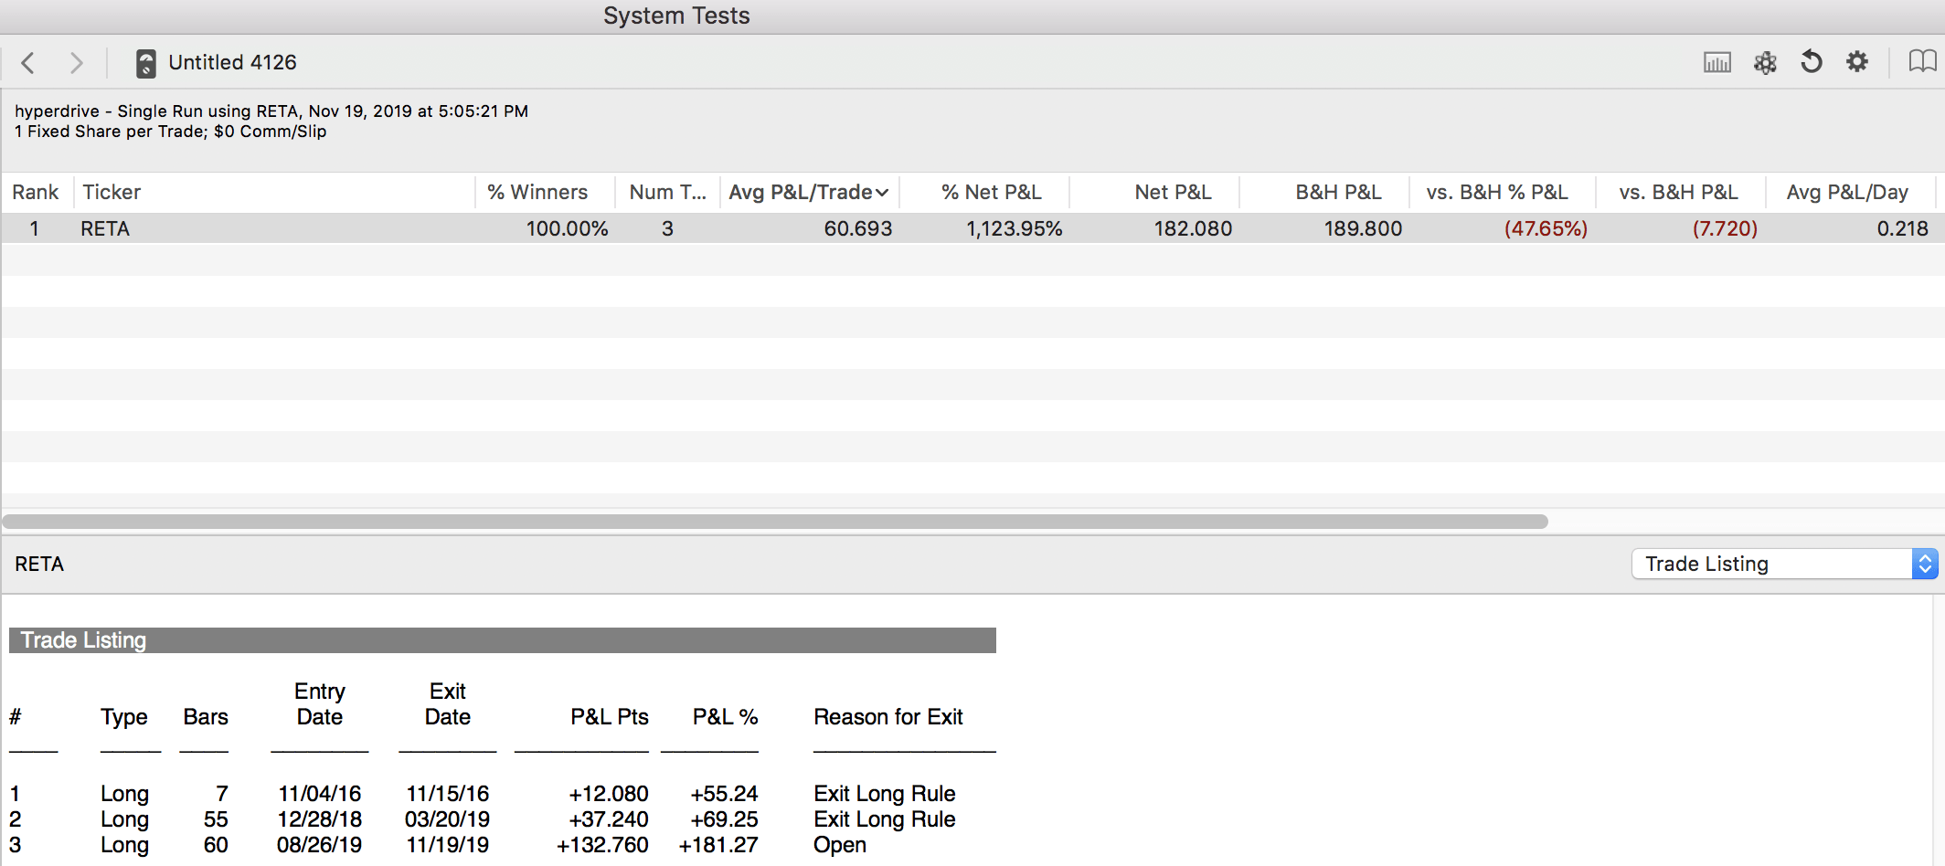Click the Net P&L column header
Screen dimensions: 1945x866
tap(1173, 193)
